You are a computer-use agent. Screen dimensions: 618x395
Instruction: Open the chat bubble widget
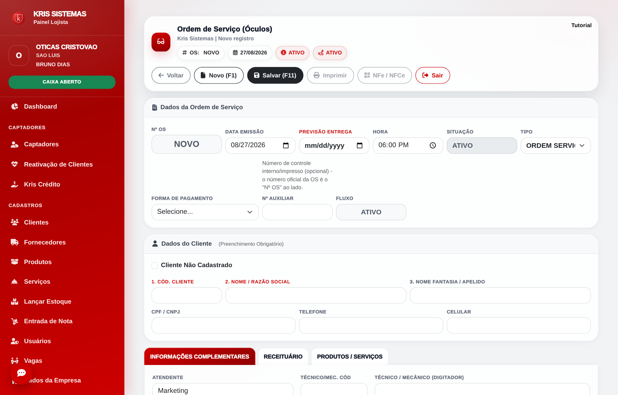click(21, 373)
